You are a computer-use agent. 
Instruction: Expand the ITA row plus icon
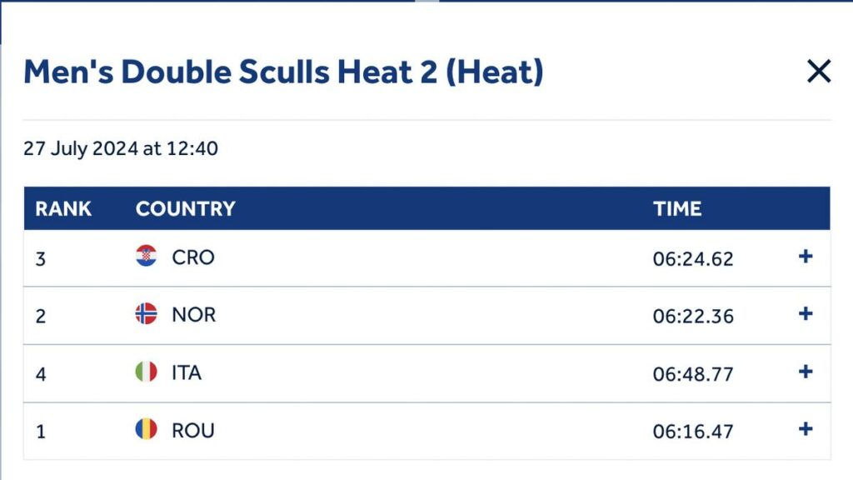(x=806, y=372)
